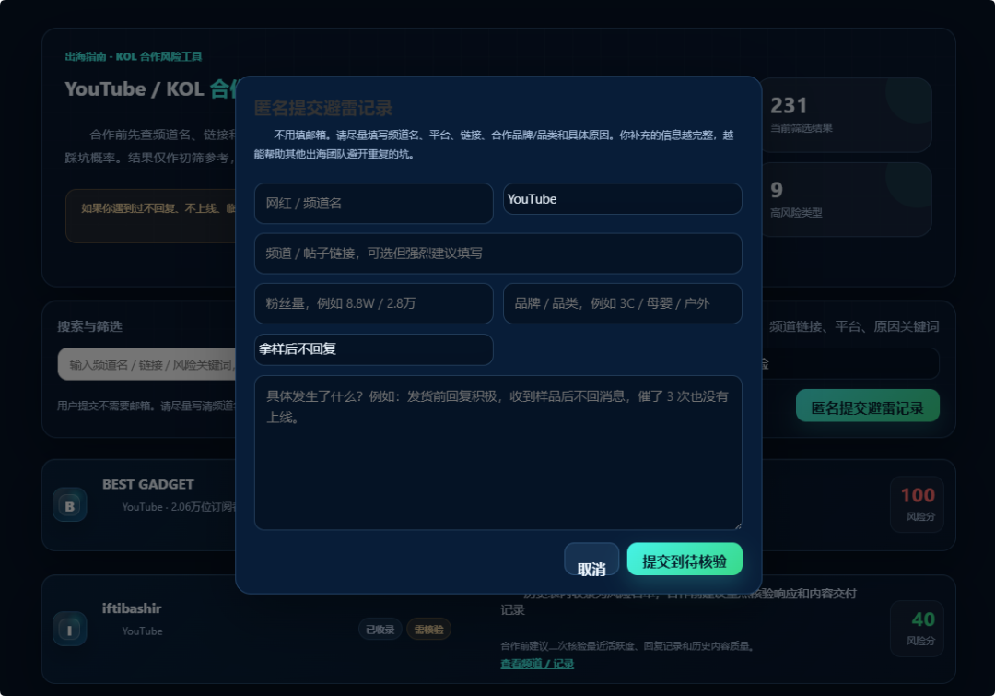Open the 查看频道 / 记录 link

[x=537, y=665]
